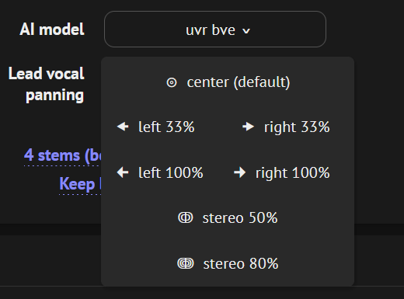404x299 pixels.
Task: Click the overlapping circles icon for stereo 50%
Action: point(186,217)
